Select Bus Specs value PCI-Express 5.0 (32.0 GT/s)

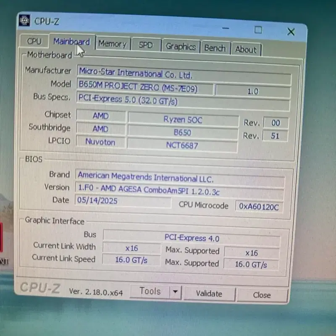pos(183,101)
